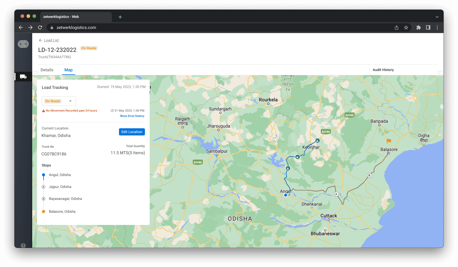Switch to the Details tab
The width and height of the screenshot is (458, 267).
pos(47,70)
